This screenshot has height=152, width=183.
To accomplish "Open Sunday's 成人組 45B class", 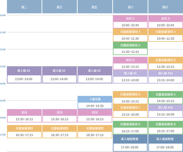I will 165,111.
